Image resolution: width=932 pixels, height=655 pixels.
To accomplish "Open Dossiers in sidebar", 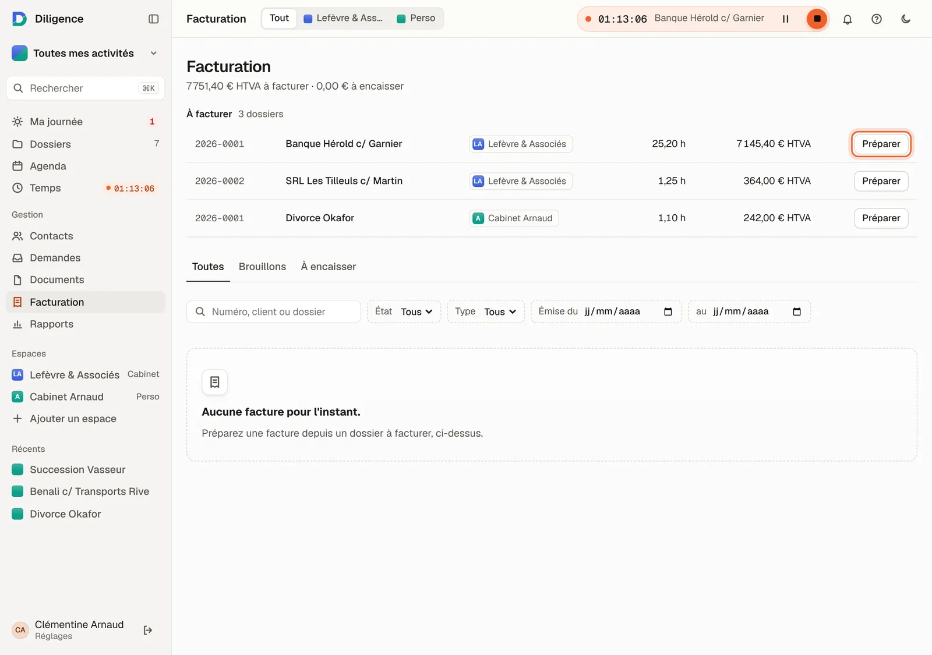I will (x=85, y=144).
